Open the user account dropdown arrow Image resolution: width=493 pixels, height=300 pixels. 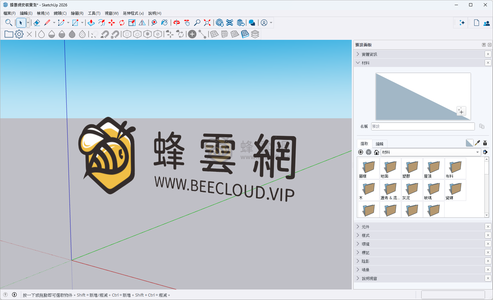[x=271, y=23]
